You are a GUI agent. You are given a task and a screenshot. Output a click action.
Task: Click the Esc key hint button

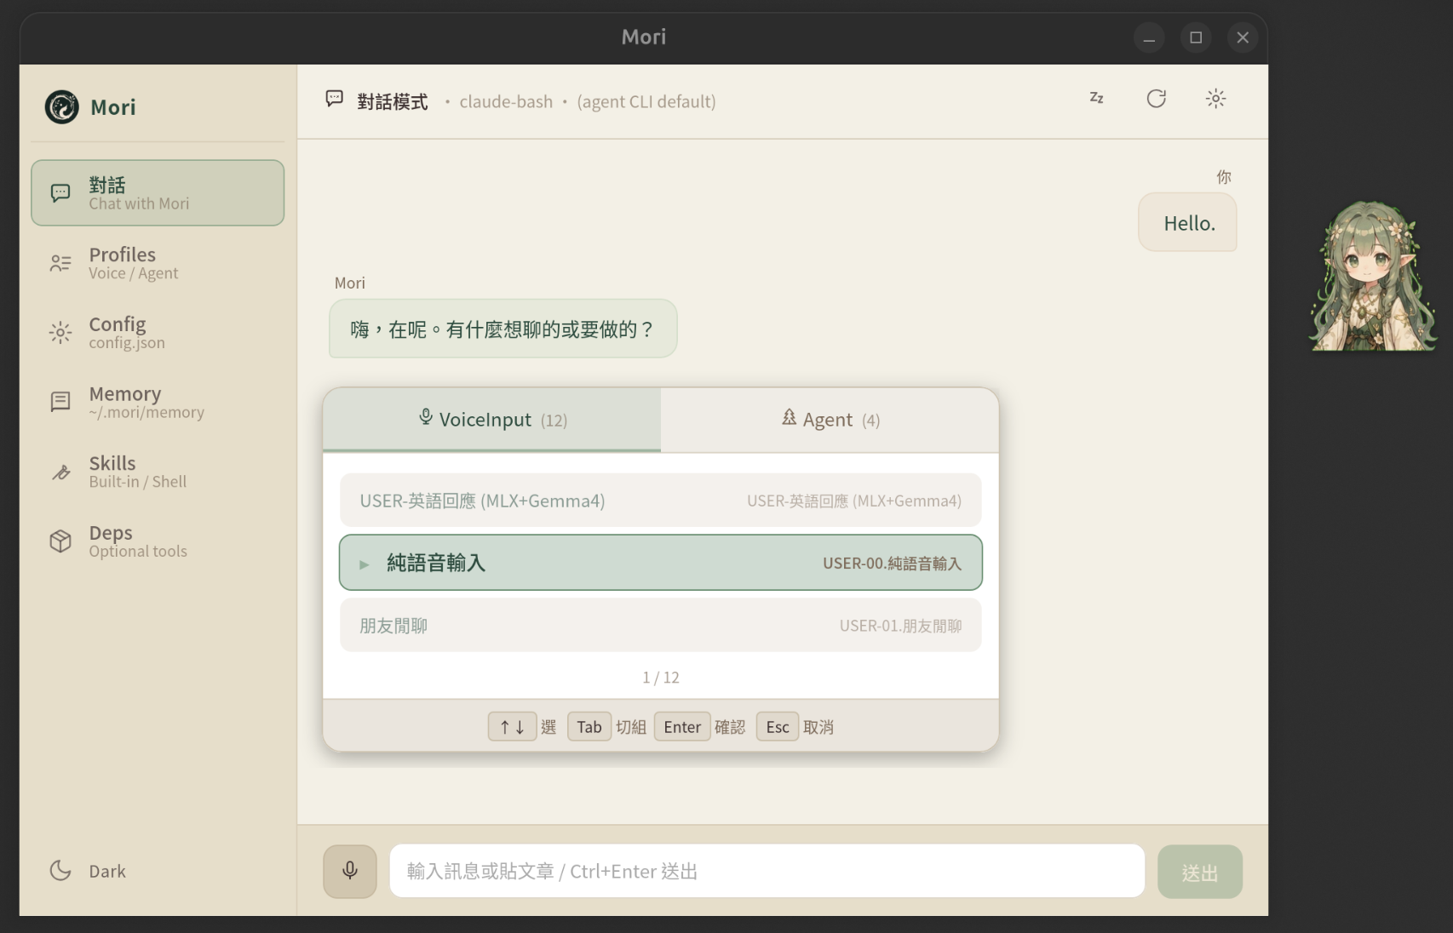pyautogui.click(x=778, y=727)
